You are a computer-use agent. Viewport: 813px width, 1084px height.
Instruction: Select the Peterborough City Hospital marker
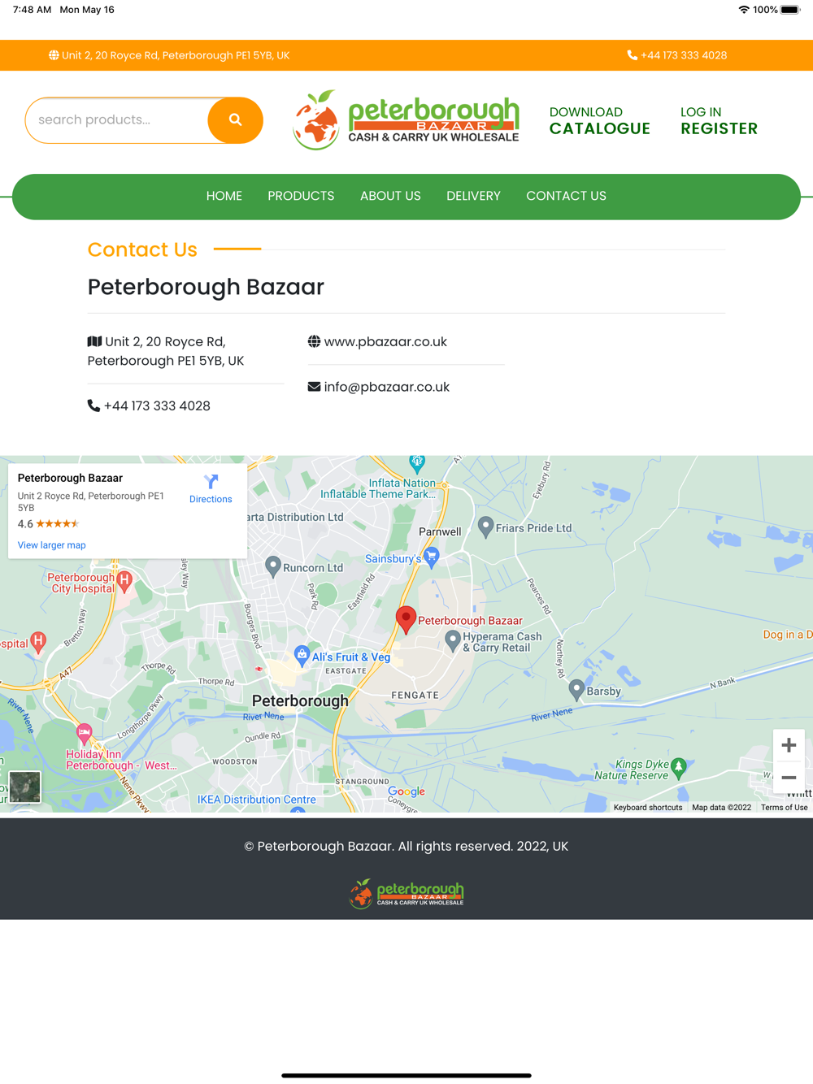click(x=124, y=581)
